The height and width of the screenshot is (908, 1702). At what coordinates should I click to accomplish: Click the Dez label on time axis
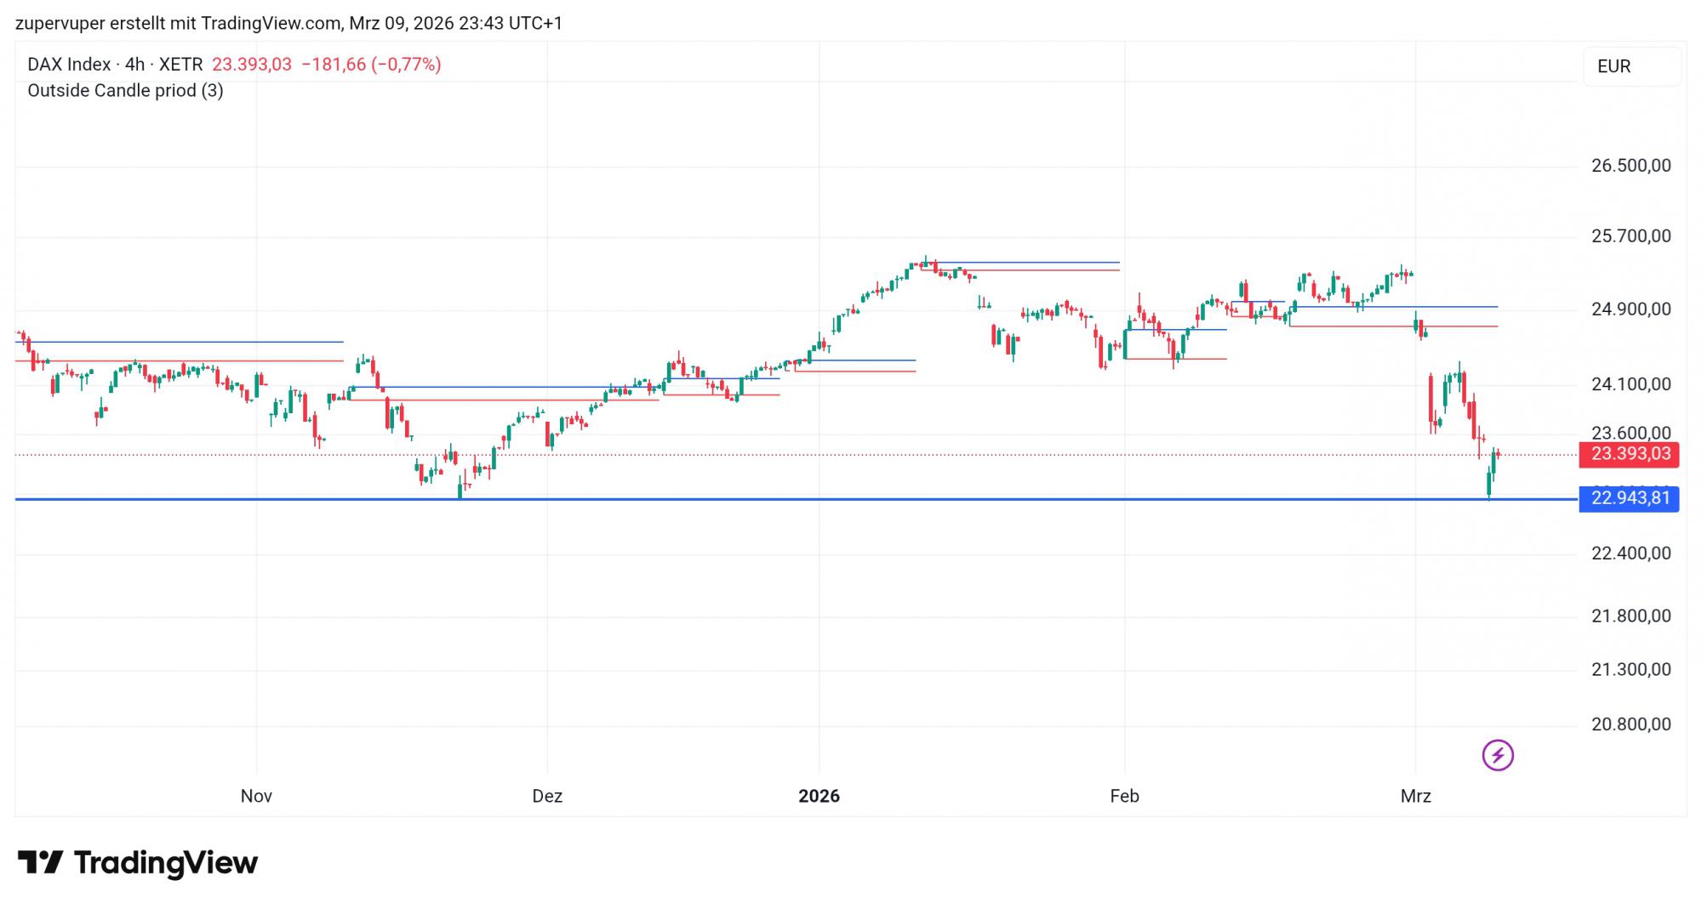click(x=547, y=796)
